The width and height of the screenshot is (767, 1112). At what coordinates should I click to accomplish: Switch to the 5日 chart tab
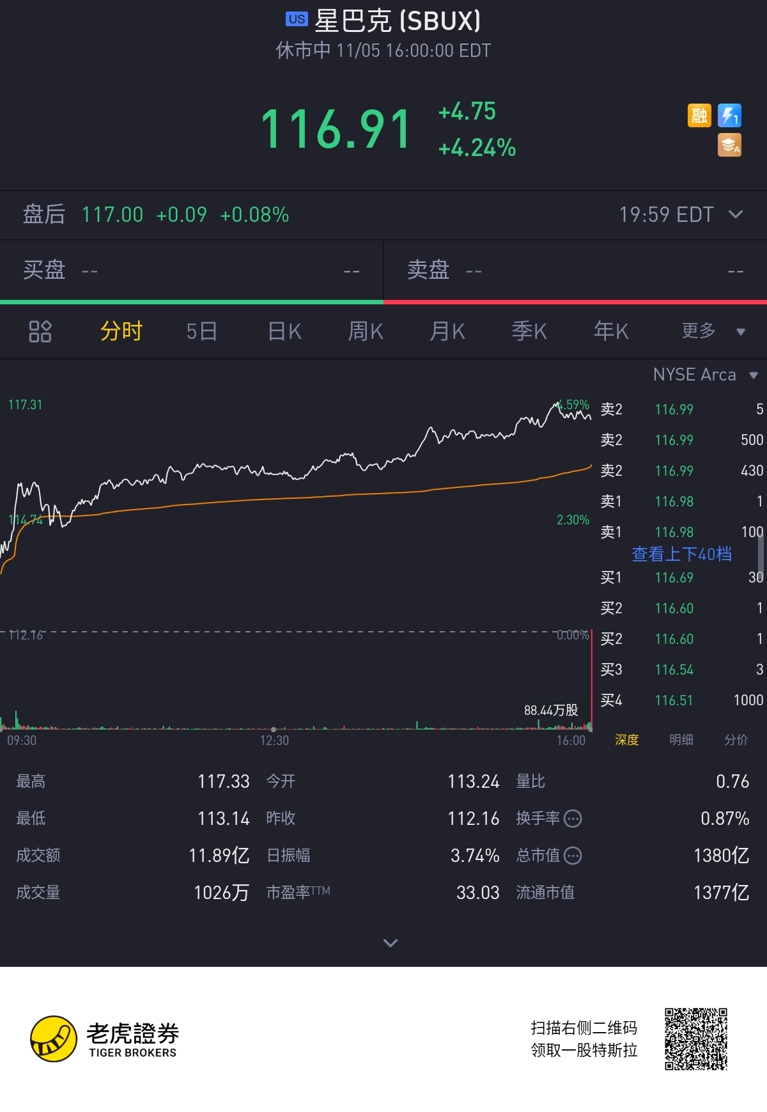[202, 331]
